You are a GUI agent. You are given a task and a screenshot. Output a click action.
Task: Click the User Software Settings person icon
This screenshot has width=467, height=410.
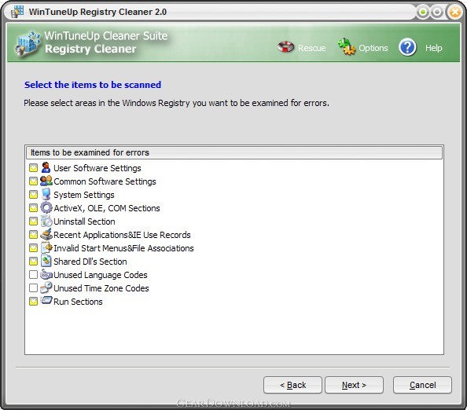coord(46,167)
